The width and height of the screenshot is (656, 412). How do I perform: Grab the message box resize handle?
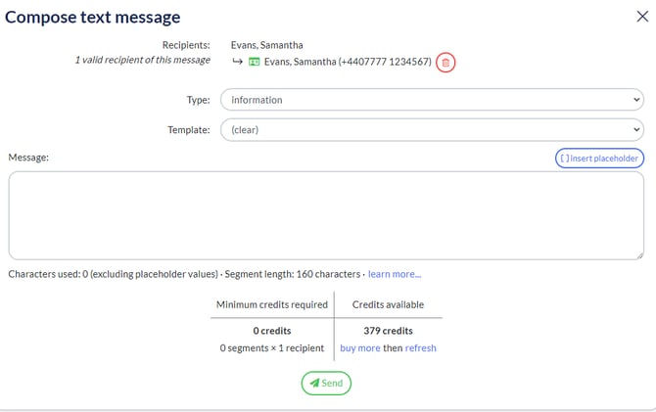[639, 255]
